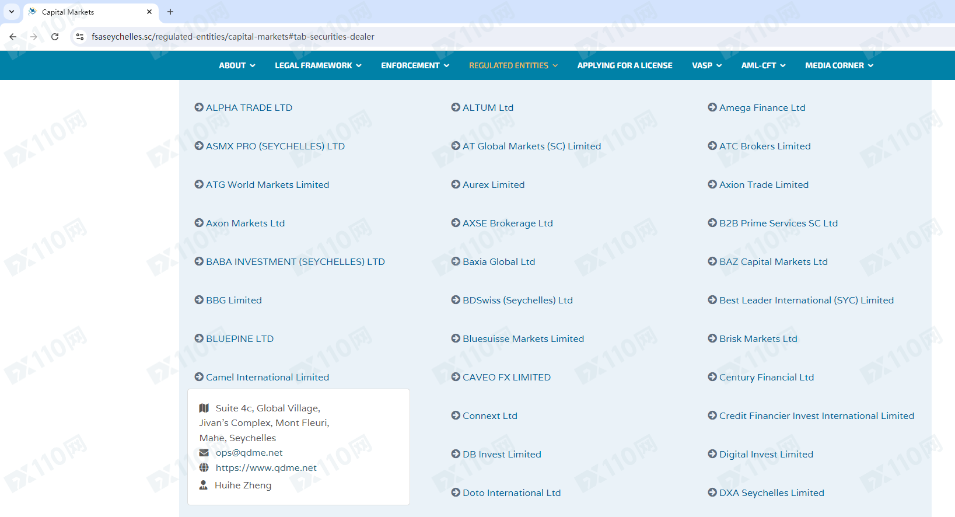Image resolution: width=955 pixels, height=517 pixels.
Task: Click the browser back arrow
Action: click(x=13, y=37)
